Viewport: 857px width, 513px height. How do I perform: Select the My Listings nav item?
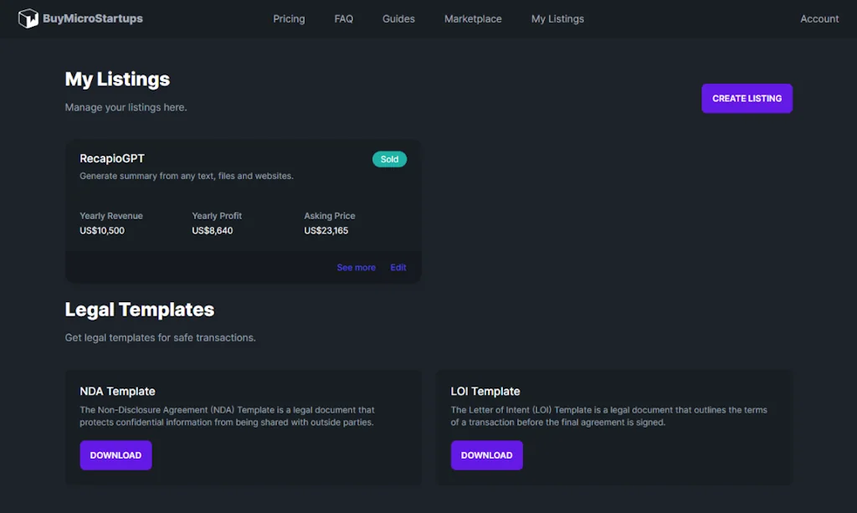[557, 18]
